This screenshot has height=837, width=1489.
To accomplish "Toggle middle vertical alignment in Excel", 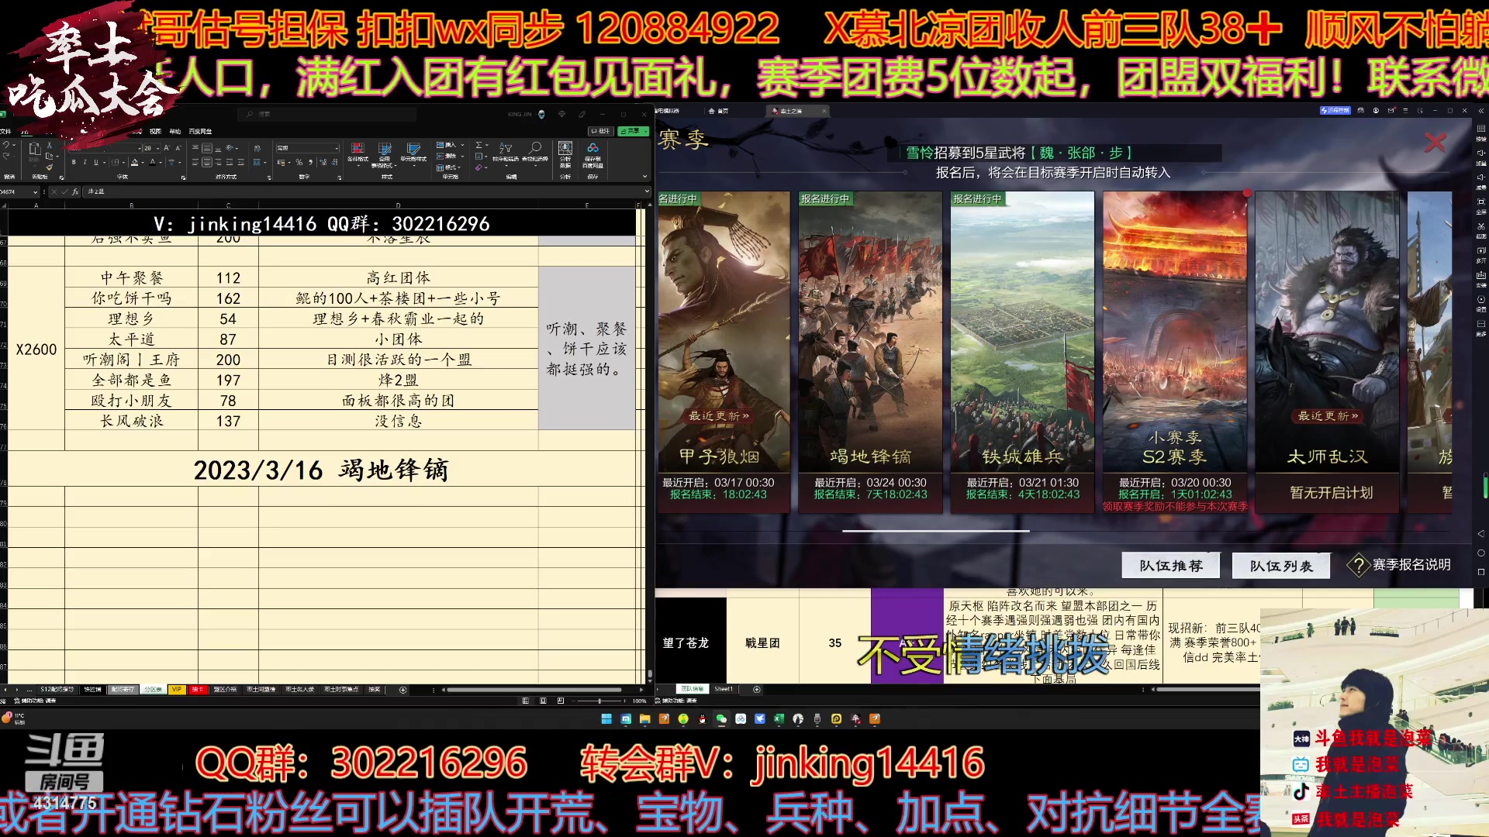I will point(207,148).
